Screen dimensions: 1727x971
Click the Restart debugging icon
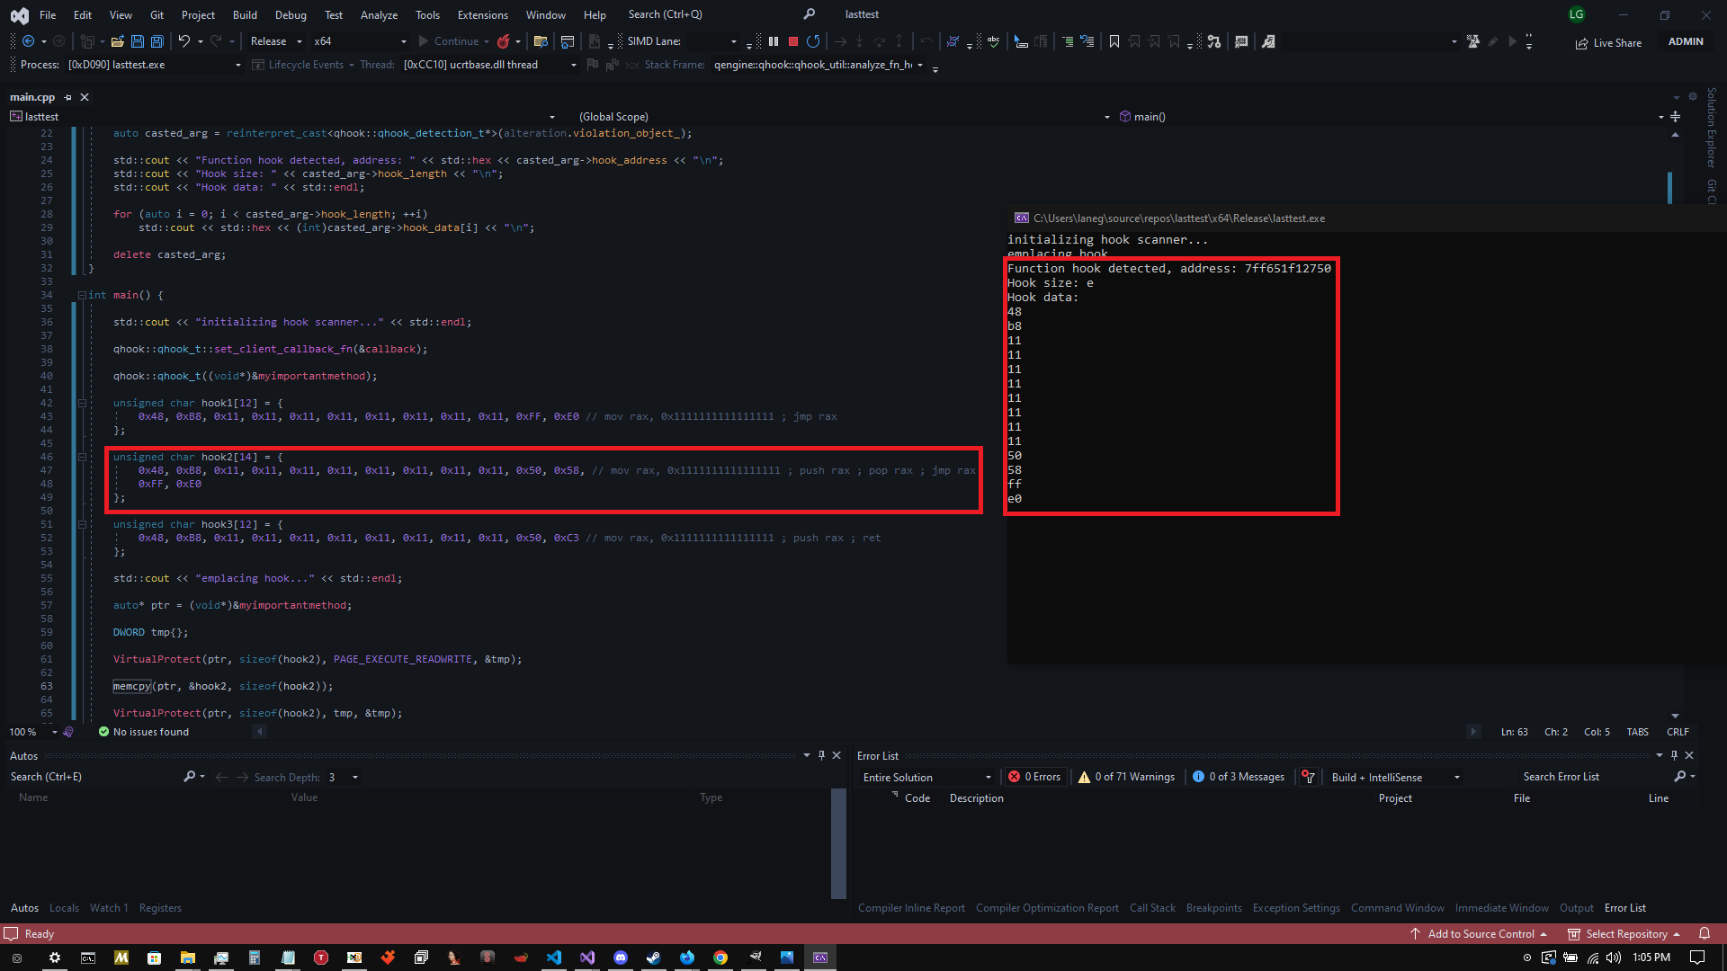(813, 41)
